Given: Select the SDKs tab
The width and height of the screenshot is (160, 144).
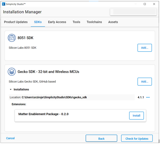Looking at the screenshot, I should (38, 22).
